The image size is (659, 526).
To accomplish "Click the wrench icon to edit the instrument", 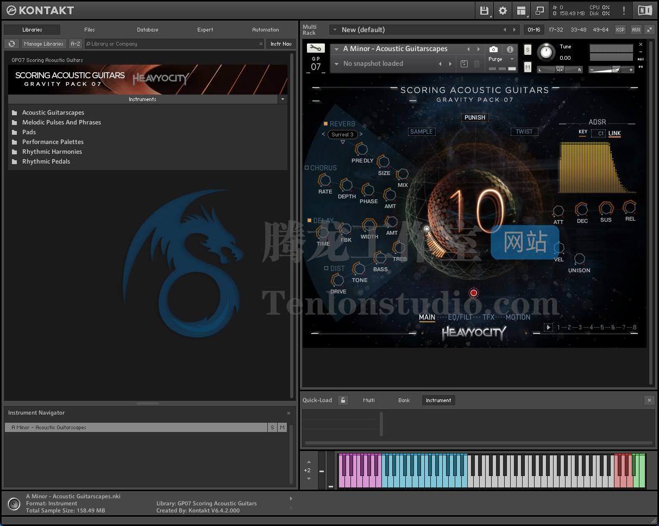I will click(x=316, y=48).
